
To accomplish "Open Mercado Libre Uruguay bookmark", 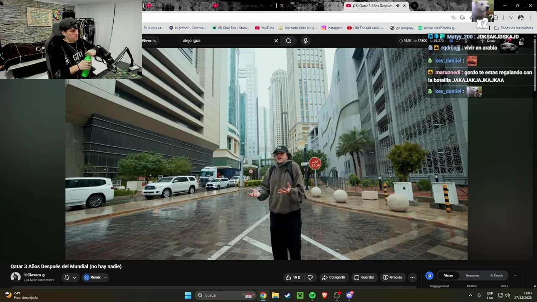I will [298, 28].
